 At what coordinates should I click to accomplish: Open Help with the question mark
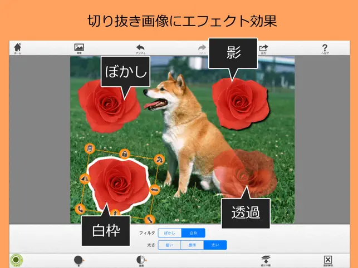325,48
